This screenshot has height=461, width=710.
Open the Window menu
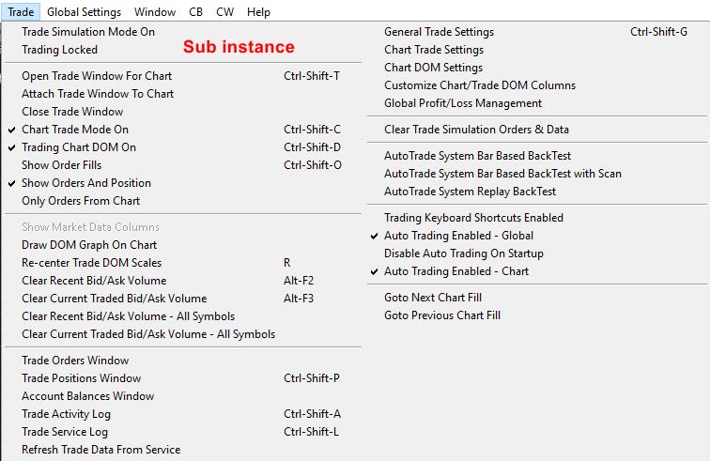point(155,12)
